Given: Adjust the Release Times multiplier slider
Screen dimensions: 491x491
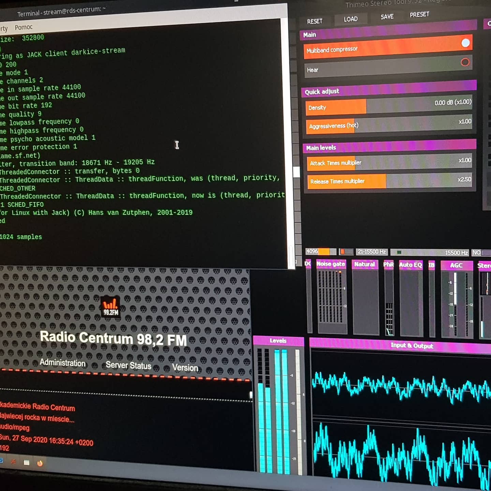Looking at the screenshot, I should [x=389, y=181].
